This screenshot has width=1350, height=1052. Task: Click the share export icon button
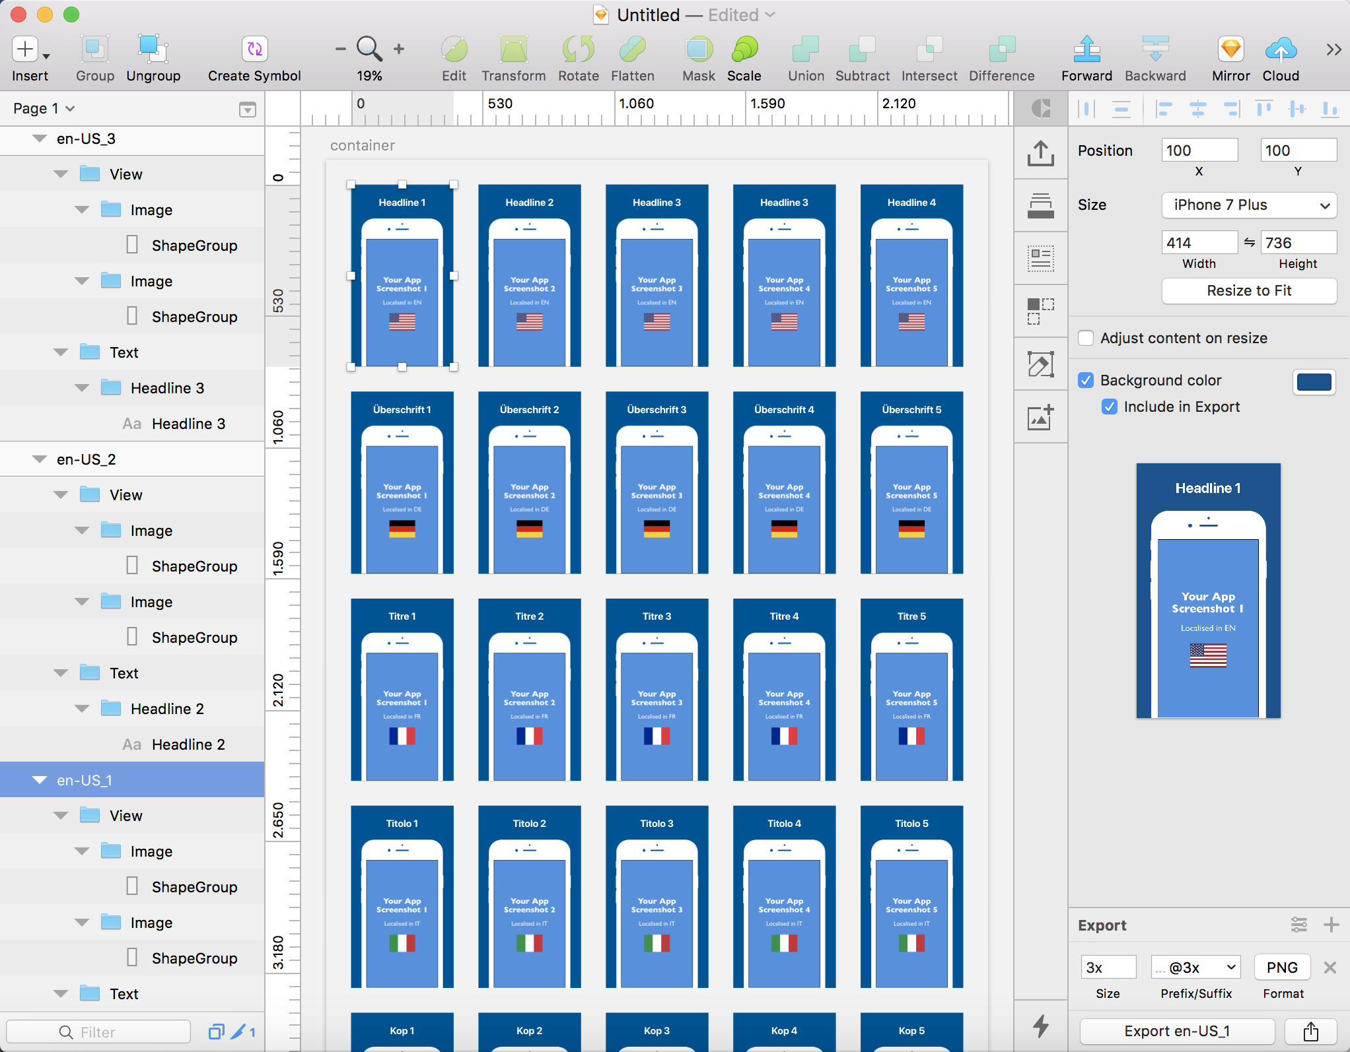click(1310, 1031)
